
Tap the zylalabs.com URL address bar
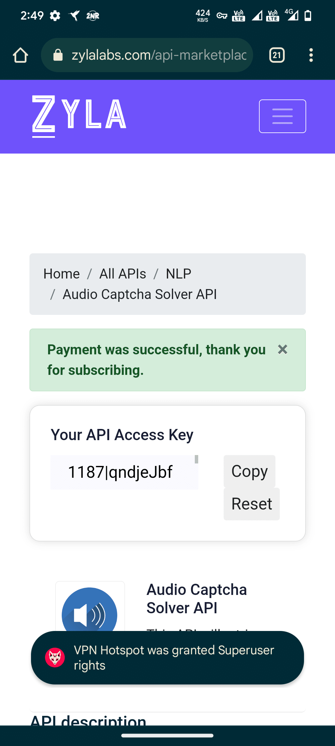tap(159, 55)
